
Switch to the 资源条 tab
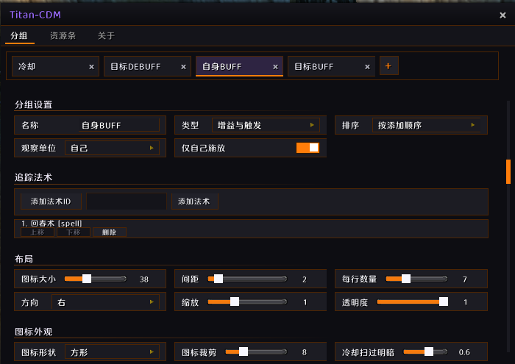point(63,35)
